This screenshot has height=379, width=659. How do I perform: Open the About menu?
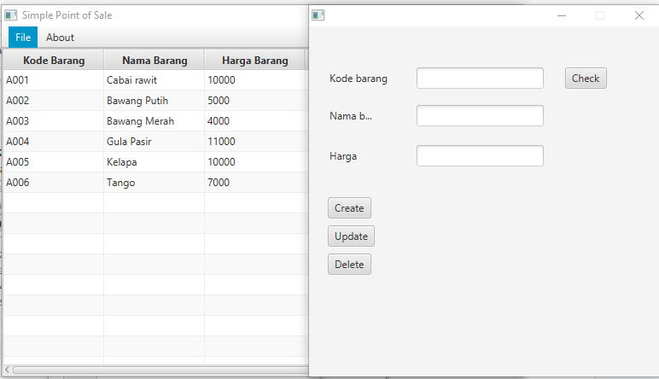click(60, 38)
